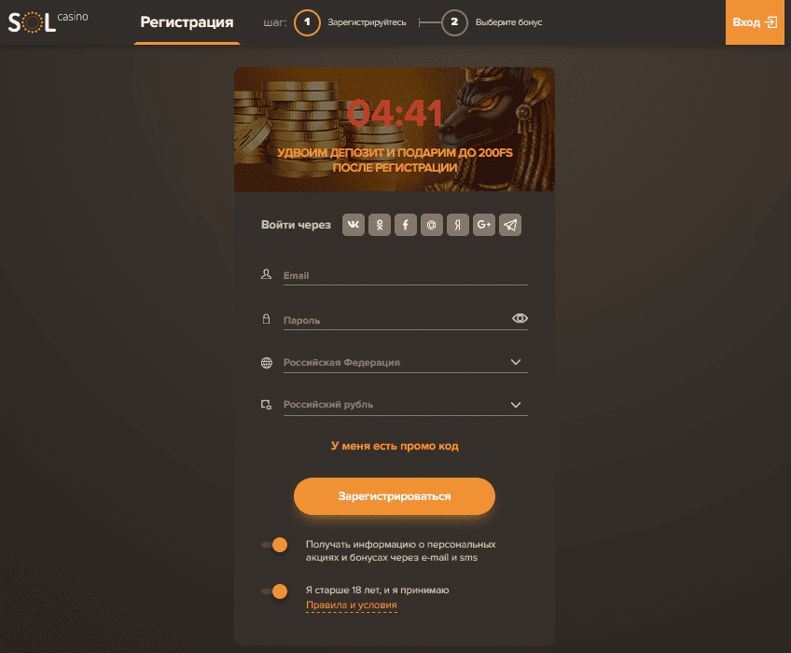Image resolution: width=791 pixels, height=653 pixels.
Task: Sign in with Yandex icon
Action: [x=458, y=225]
